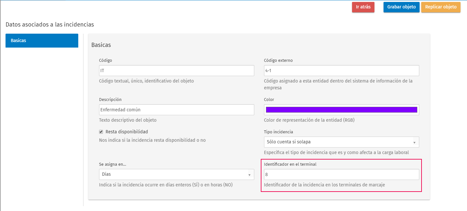Expand the arrow next to Sólo cuenta si solapa
The width and height of the screenshot is (467, 211).
coord(414,142)
